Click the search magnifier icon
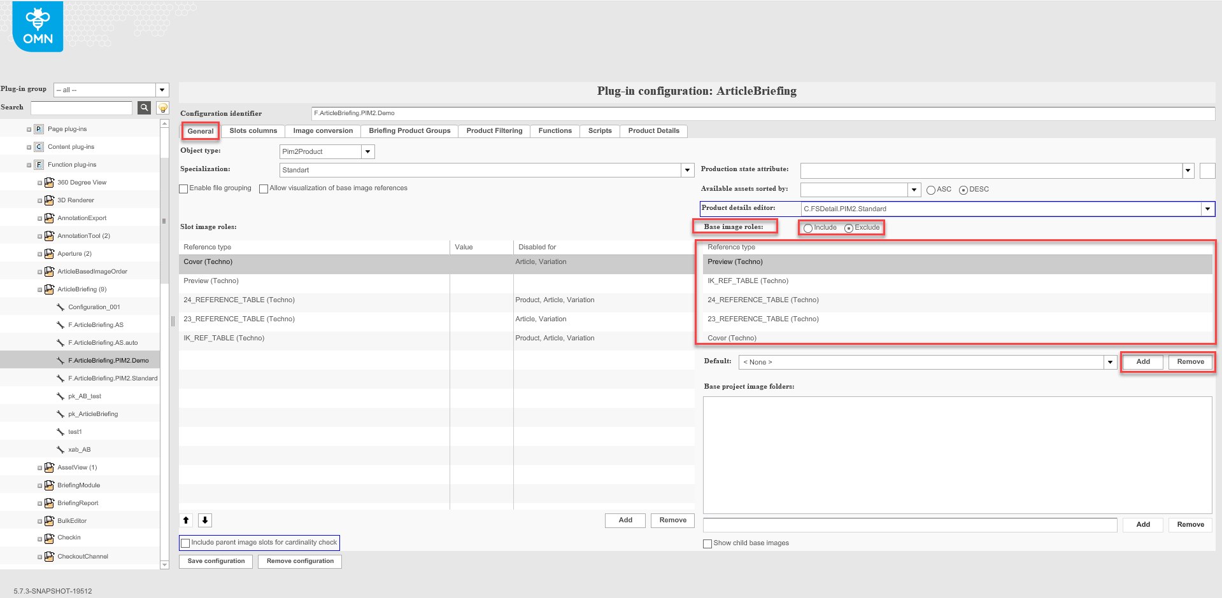Image resolution: width=1222 pixels, height=598 pixels. 144,108
